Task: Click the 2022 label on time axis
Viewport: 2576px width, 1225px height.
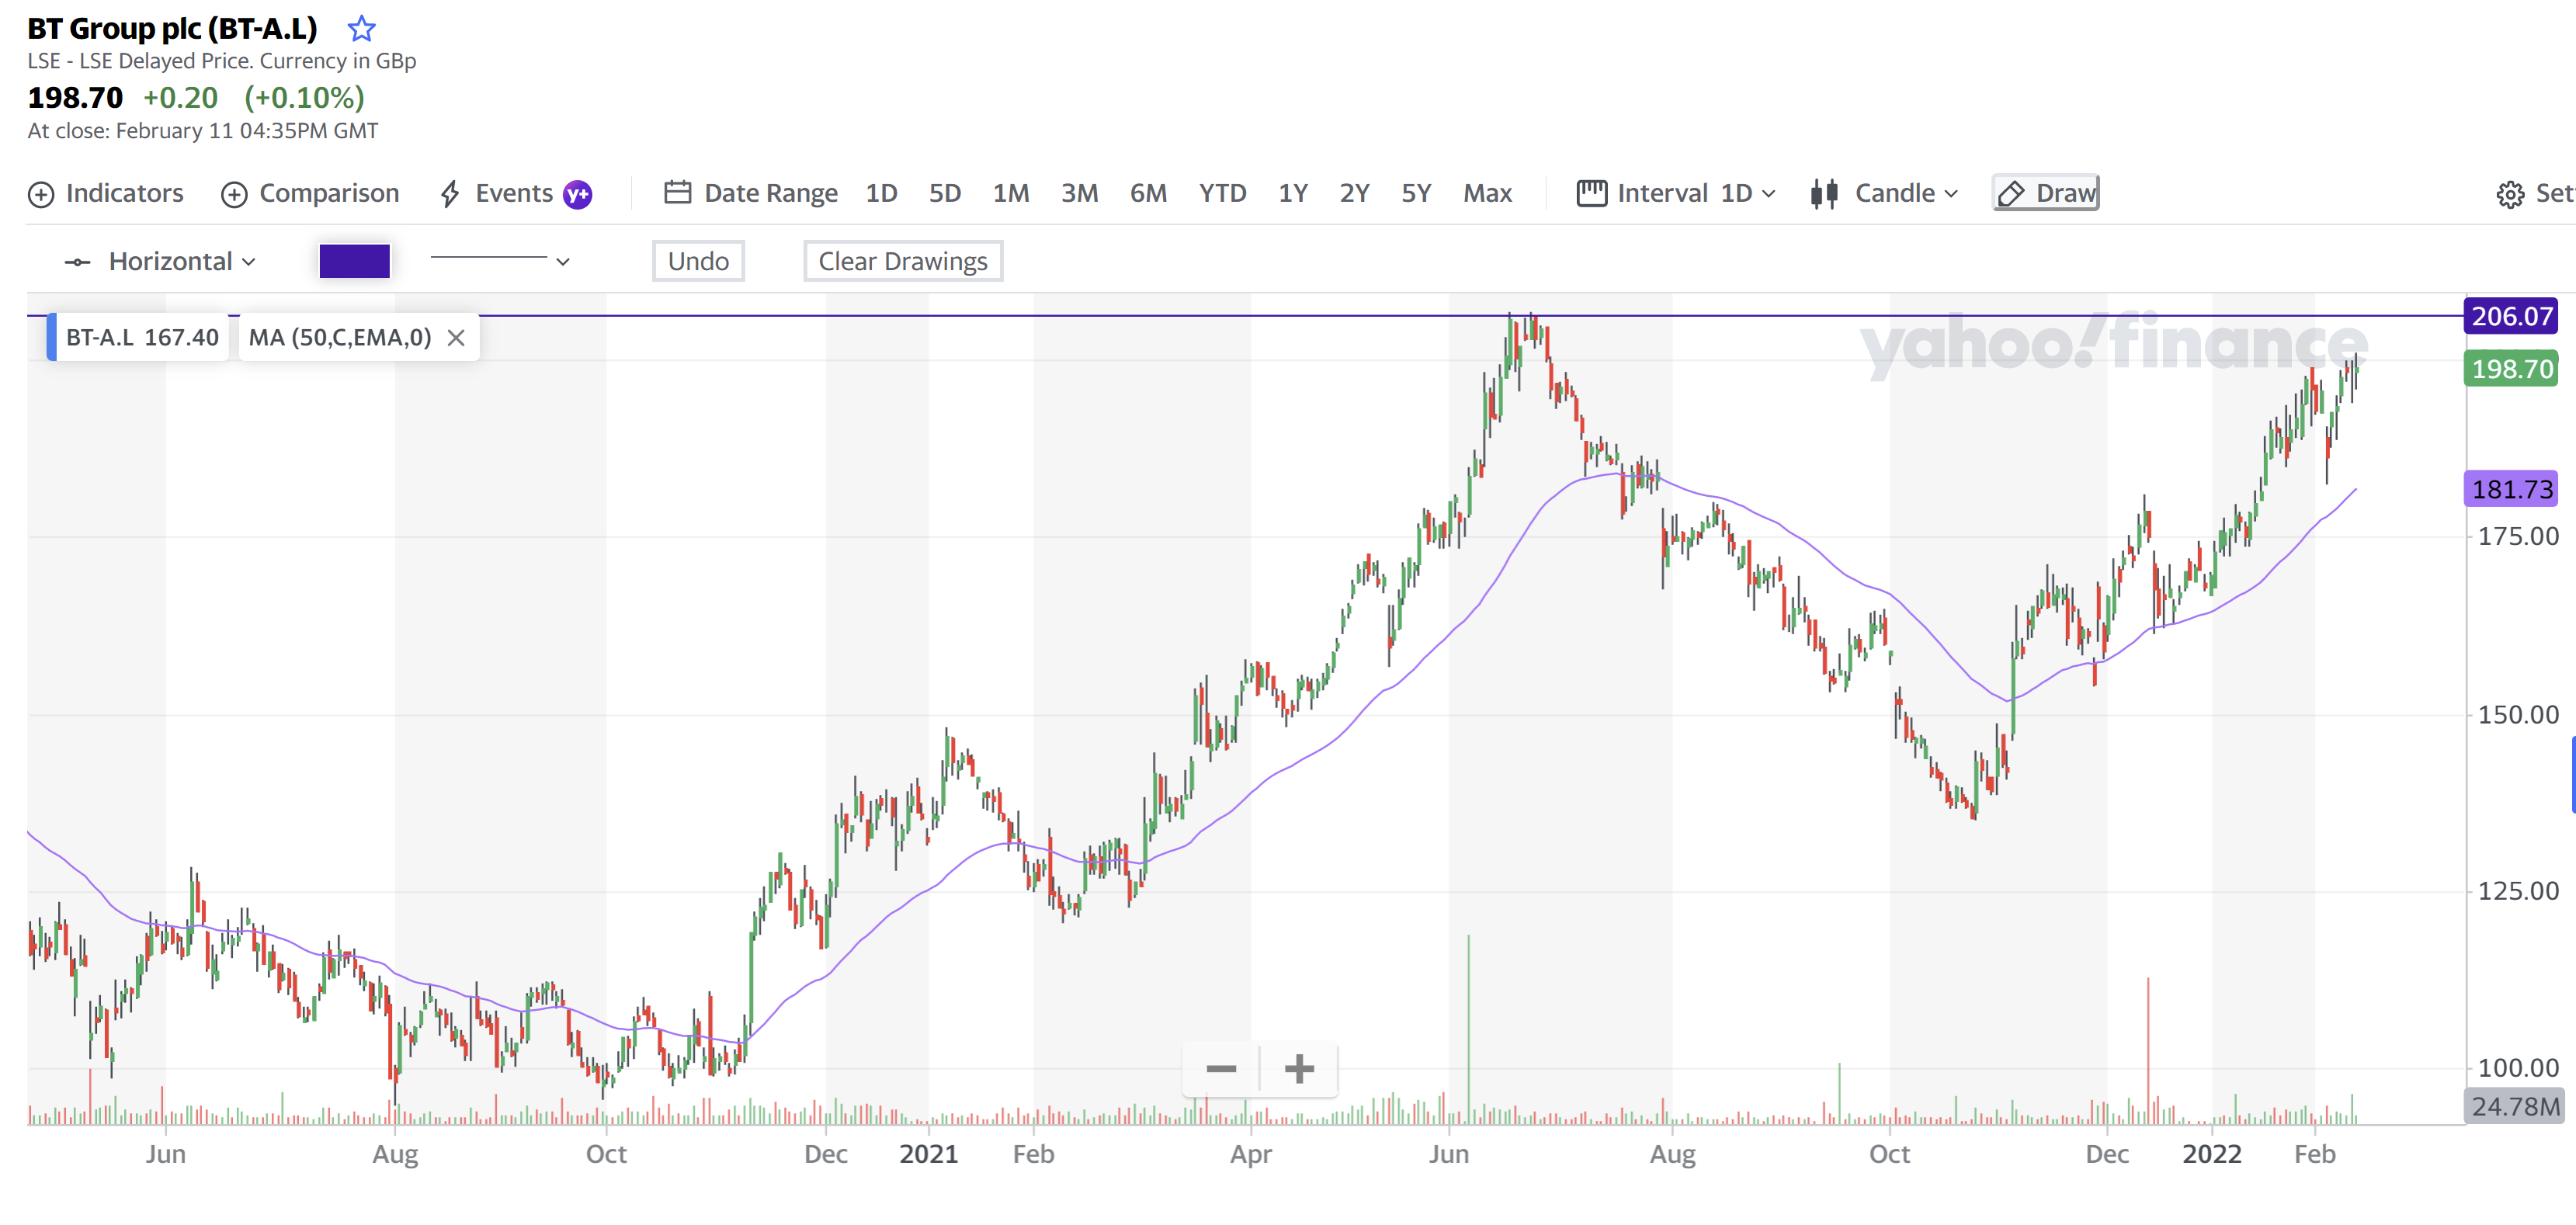Action: coord(2211,1153)
